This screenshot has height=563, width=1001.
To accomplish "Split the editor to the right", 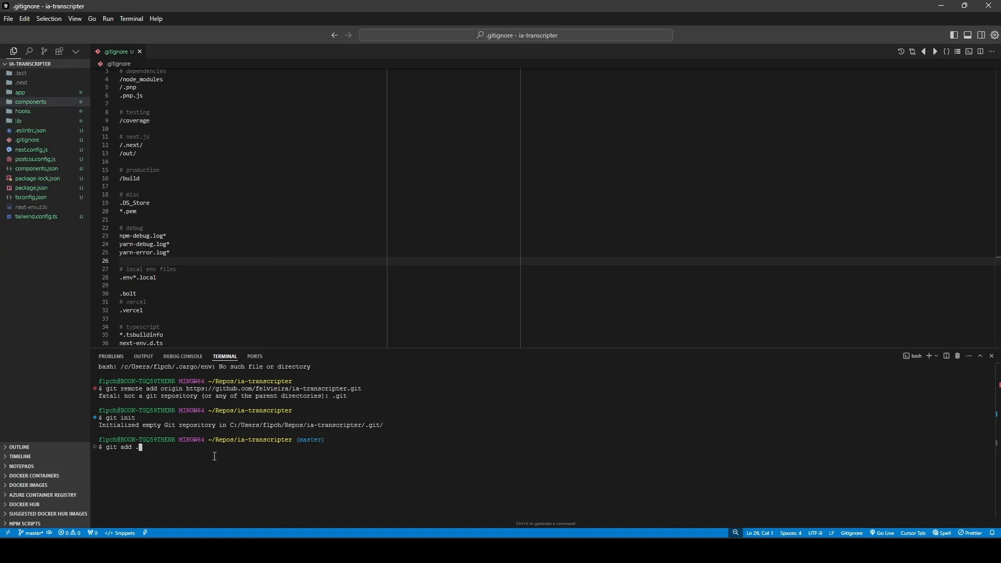I will (x=981, y=52).
